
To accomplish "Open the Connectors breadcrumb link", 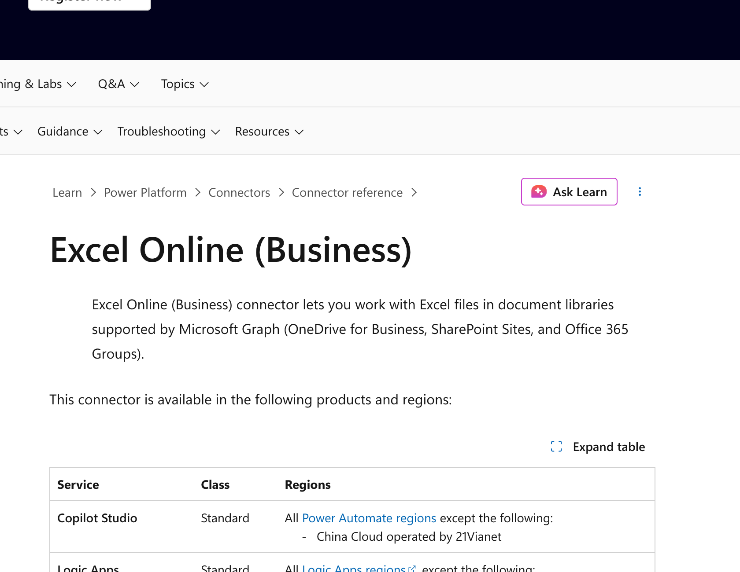I will click(239, 193).
